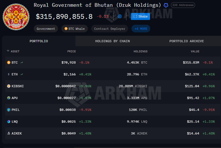Expand the 228 Addresses list
This screenshot has width=221, height=148.
(x=183, y=5)
